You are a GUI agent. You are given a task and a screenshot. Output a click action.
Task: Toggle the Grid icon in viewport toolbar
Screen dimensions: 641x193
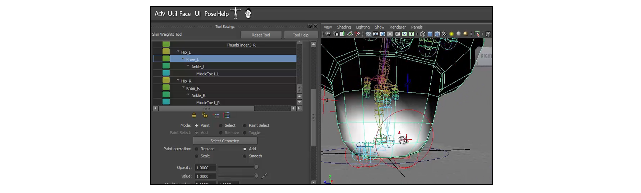coord(368,34)
